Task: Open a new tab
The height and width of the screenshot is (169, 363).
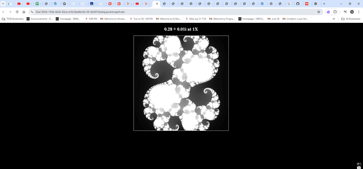Action: 324,4
